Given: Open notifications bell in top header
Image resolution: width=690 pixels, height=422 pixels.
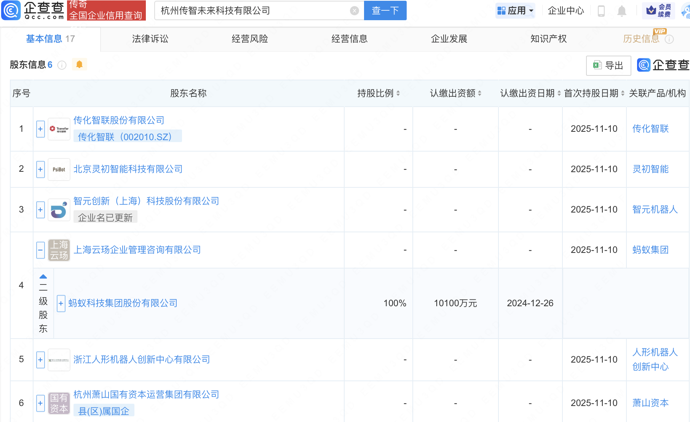Looking at the screenshot, I should coord(621,11).
